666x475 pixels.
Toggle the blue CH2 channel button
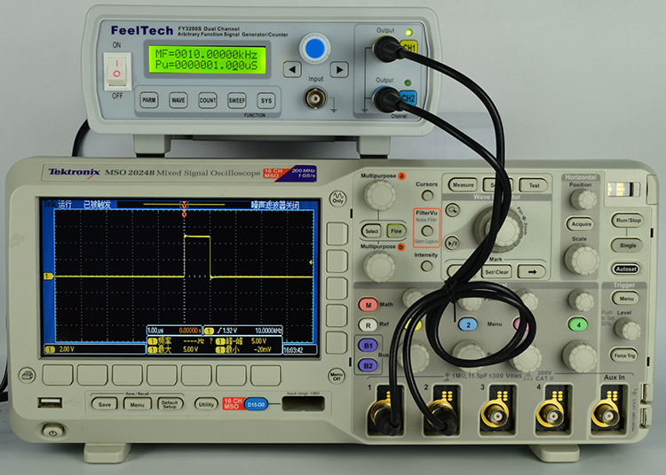pos(408,98)
